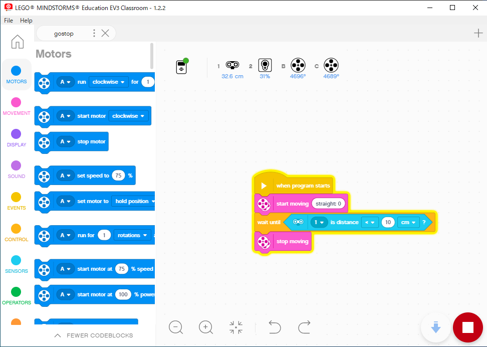Add a new project tab with plus
This screenshot has height=347, width=487.
point(478,33)
